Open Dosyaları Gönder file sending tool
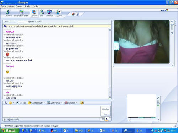Screen dimensions: 178x133 point(21,13)
